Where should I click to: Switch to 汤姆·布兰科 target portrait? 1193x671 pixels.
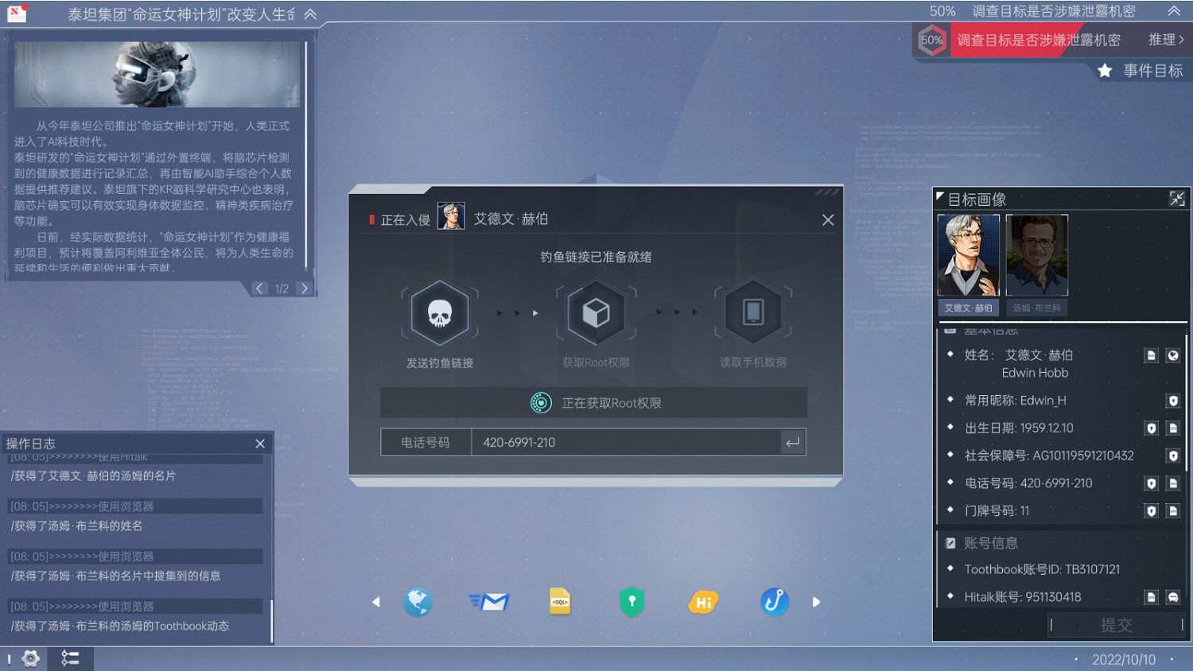1036,256
